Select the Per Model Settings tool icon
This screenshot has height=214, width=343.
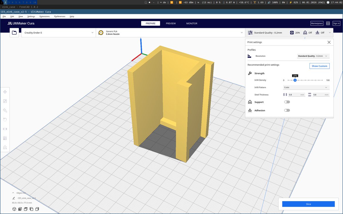tap(5, 138)
